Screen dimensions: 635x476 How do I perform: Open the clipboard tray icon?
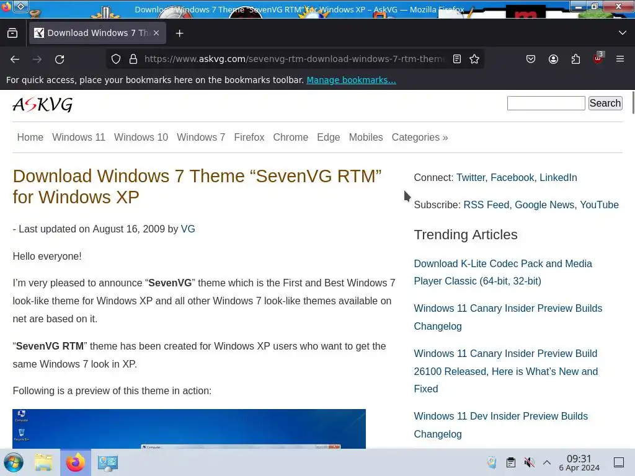tap(511, 462)
